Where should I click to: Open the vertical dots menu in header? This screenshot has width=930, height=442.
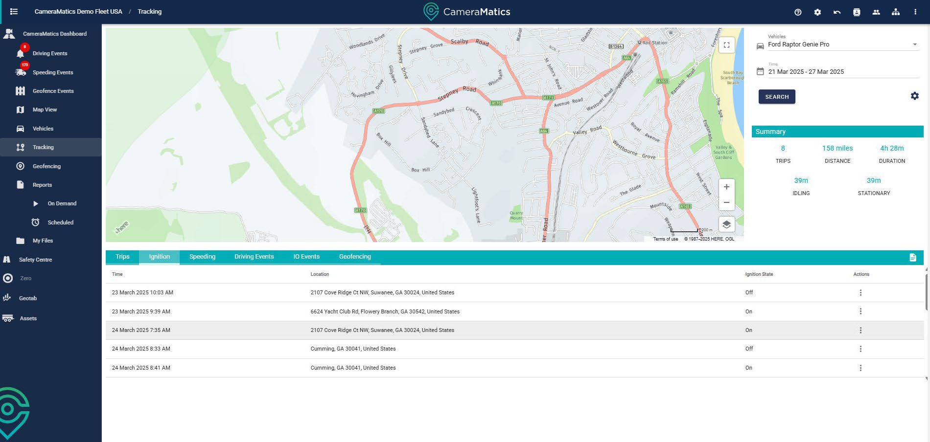[x=915, y=12]
